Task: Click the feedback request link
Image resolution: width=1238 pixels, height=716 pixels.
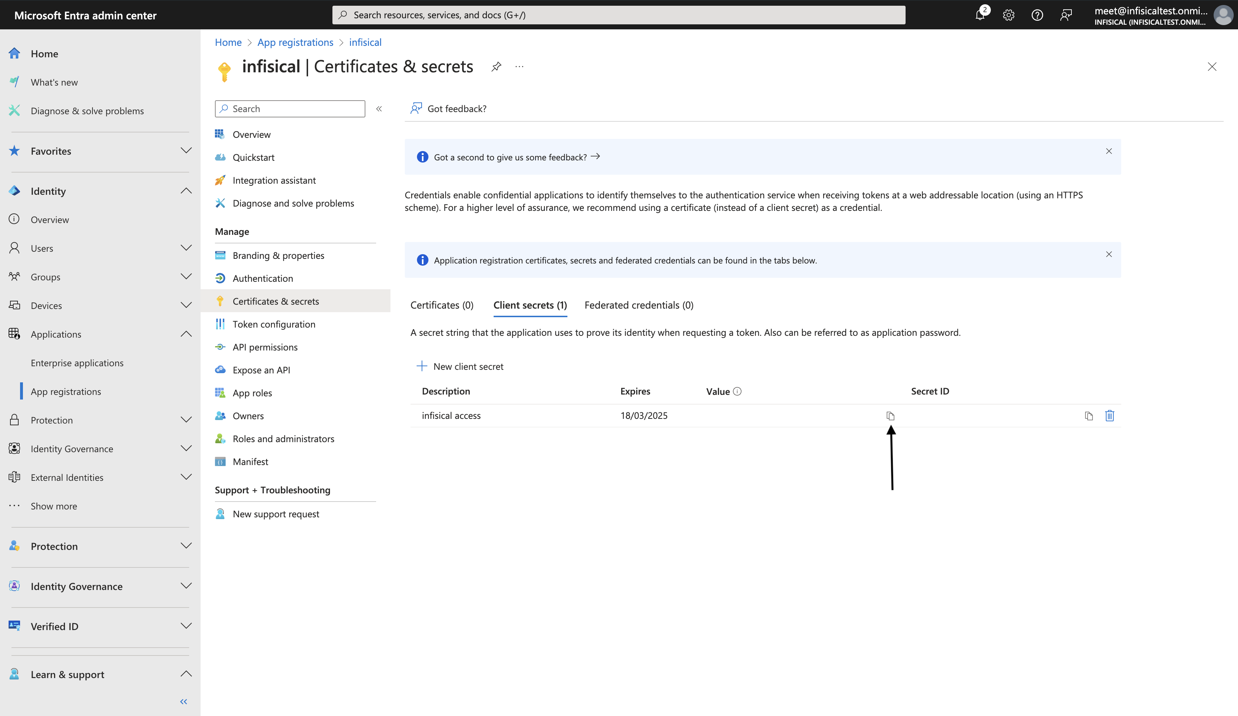Action: (517, 157)
